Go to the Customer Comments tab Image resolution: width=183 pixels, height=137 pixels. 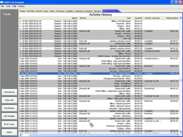coord(84,11)
